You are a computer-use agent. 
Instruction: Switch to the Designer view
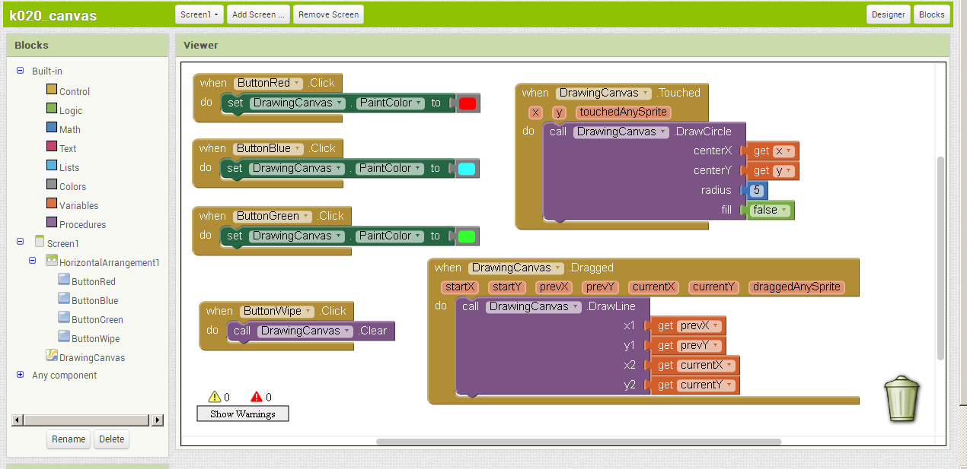[889, 14]
